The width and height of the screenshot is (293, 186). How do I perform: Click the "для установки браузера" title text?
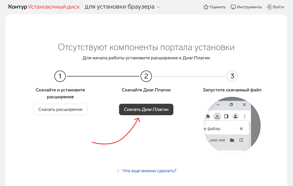tap(120, 7)
